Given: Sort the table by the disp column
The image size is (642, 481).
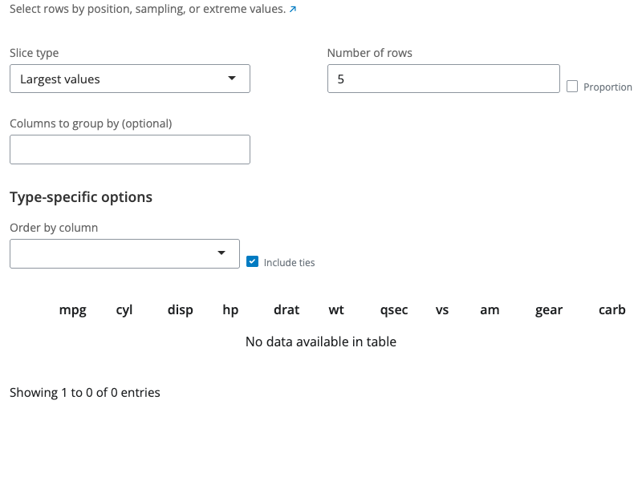Looking at the screenshot, I should [180, 309].
